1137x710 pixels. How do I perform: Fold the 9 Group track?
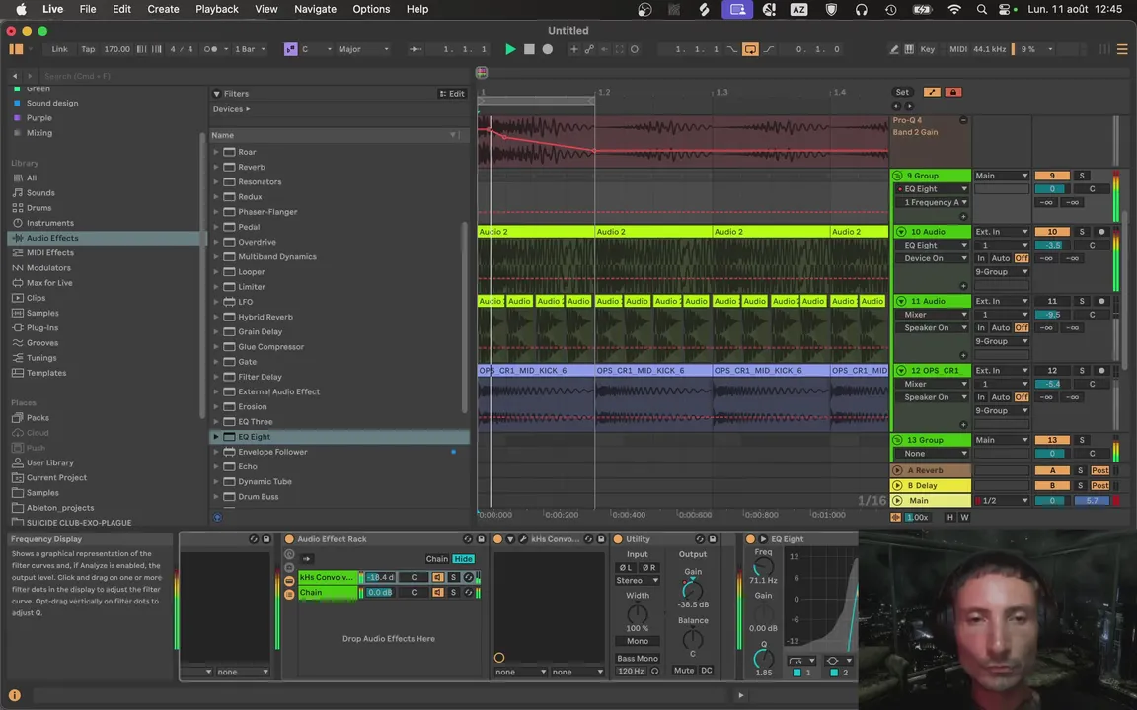pos(898,176)
